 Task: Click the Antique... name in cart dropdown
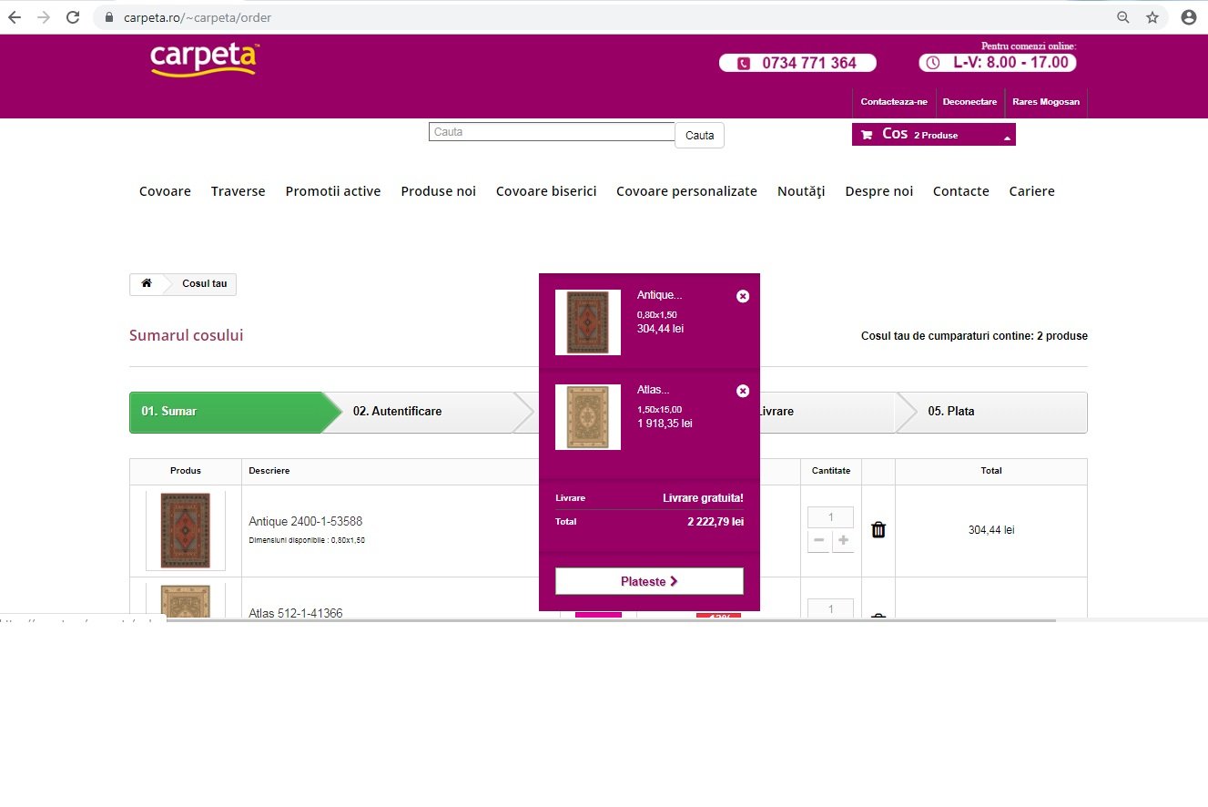(x=660, y=295)
